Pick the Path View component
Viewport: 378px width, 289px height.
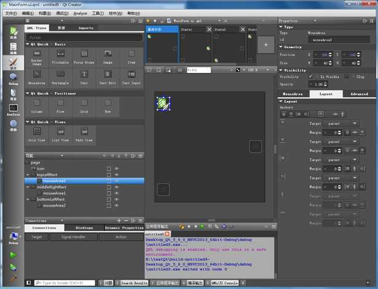[x=84, y=135]
